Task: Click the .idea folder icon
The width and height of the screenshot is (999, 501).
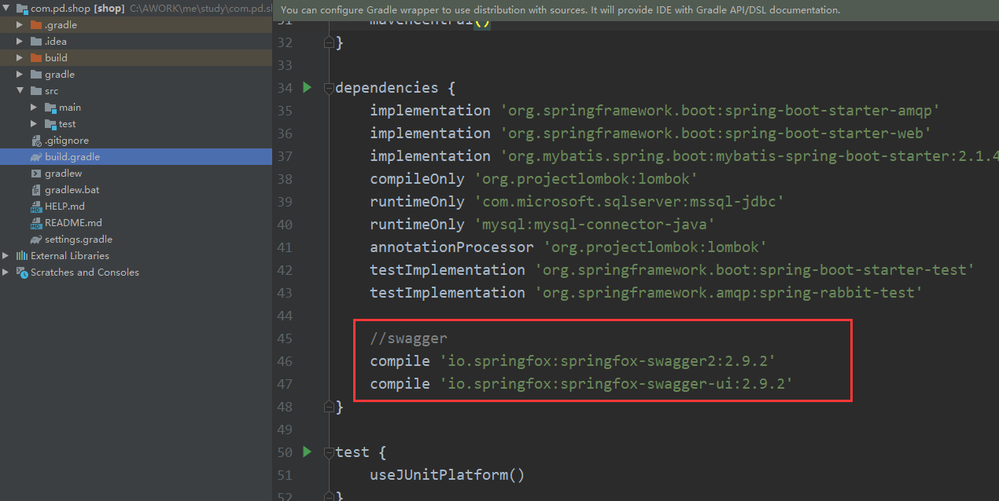Action: [x=36, y=41]
